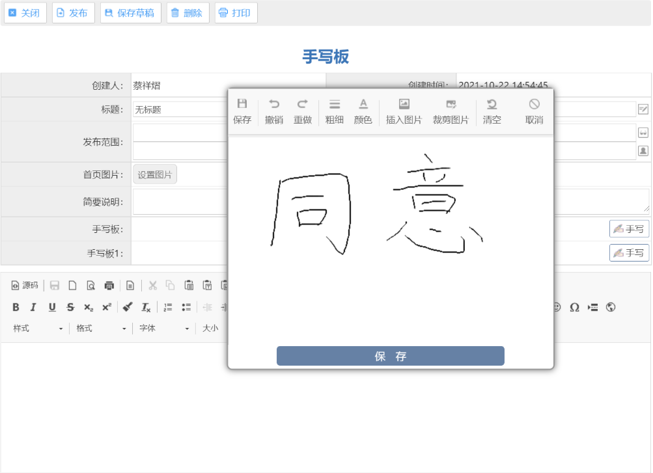
Task: Open the 颜色 color picker in handwriting pad
Action: [363, 111]
